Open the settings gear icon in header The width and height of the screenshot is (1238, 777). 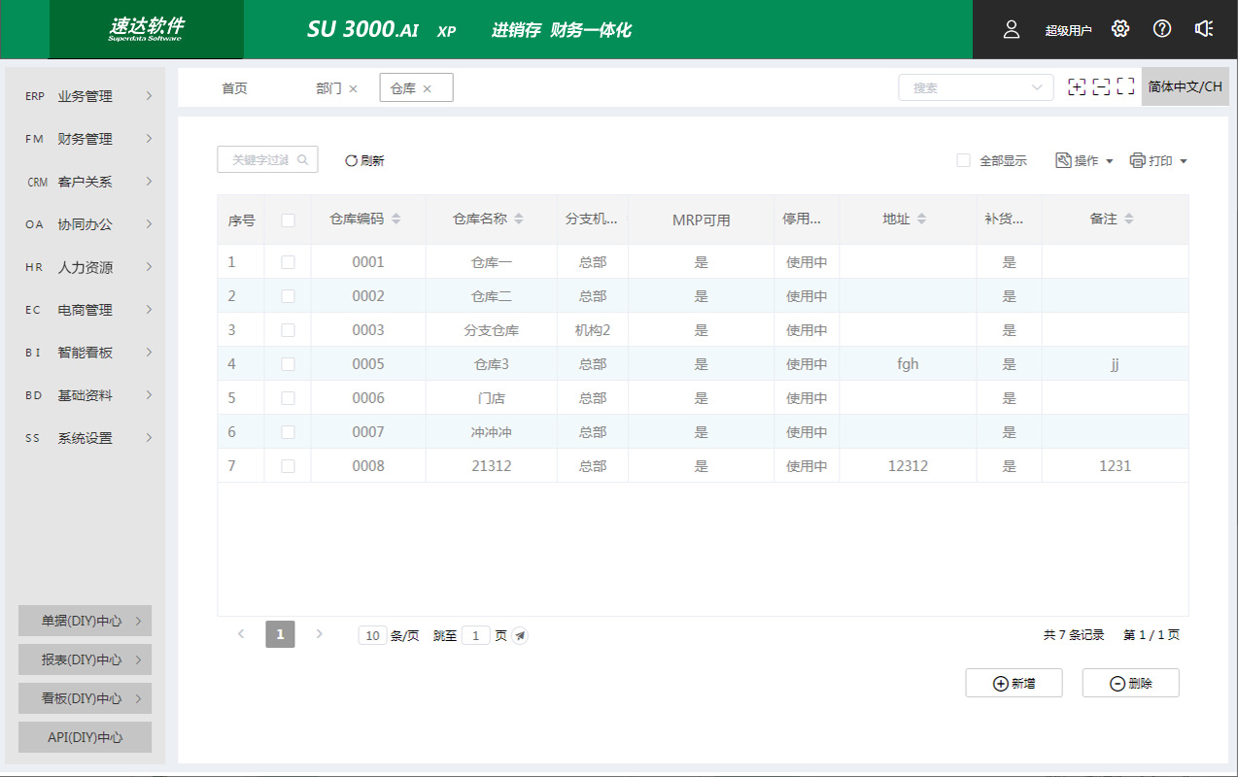click(1120, 29)
